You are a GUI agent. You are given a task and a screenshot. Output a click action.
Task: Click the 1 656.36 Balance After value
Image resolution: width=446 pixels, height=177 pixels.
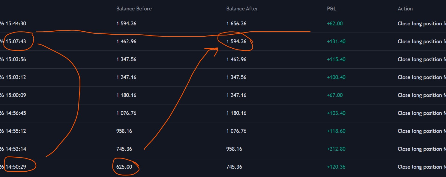pyautogui.click(x=236, y=24)
